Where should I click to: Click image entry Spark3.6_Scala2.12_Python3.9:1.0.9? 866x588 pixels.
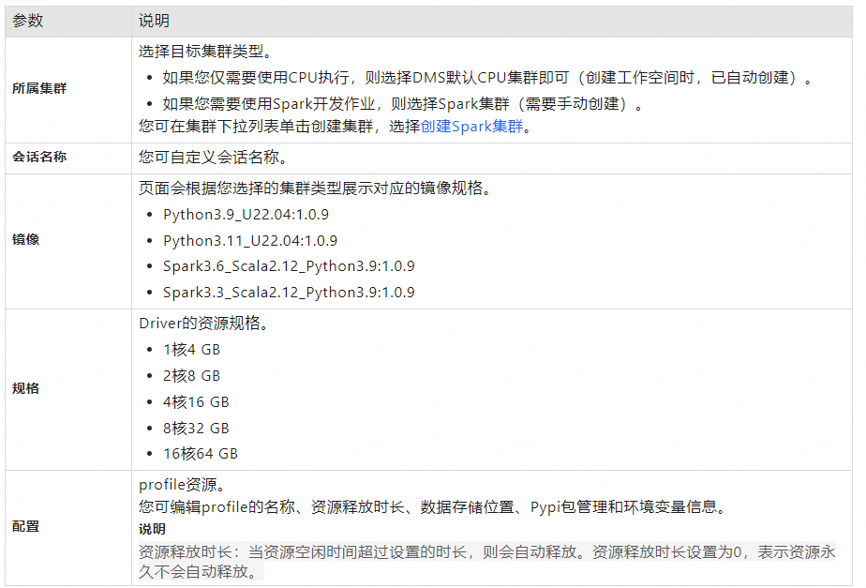tap(289, 266)
